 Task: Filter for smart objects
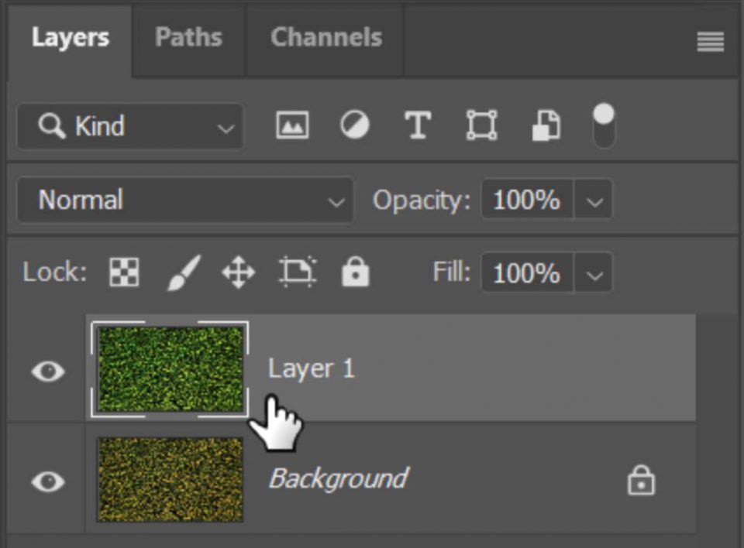544,125
